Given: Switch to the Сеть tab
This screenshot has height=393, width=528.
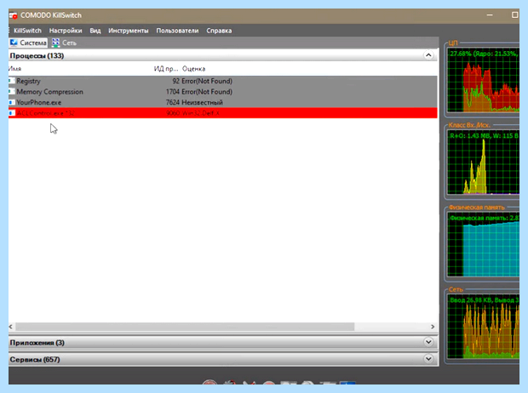Looking at the screenshot, I should tap(65, 43).
